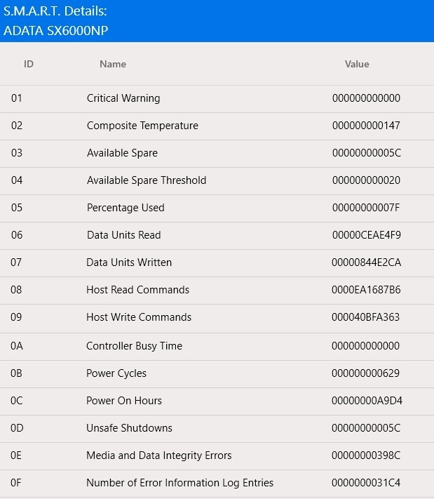Click ID cell 04
This screenshot has width=434, height=499.
coord(17,180)
